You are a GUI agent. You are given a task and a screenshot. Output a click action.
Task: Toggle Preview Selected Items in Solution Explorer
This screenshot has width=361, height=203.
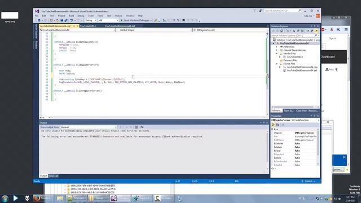click(316, 31)
